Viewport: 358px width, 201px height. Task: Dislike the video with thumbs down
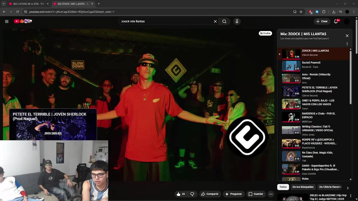(x=192, y=194)
